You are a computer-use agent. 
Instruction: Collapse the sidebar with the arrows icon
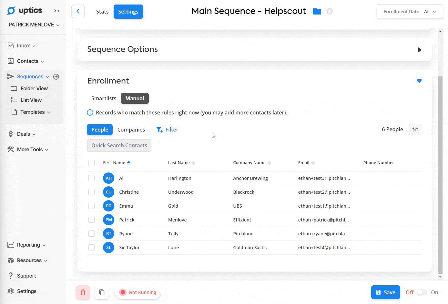tap(57, 11)
